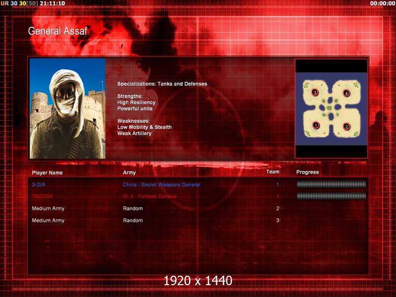
Task: Click the Team column header
Action: pyautogui.click(x=273, y=172)
